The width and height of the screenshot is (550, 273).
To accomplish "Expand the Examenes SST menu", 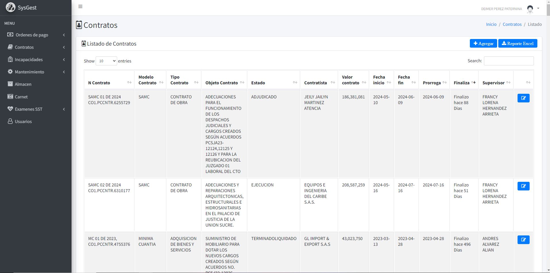I will [x=28, y=109].
